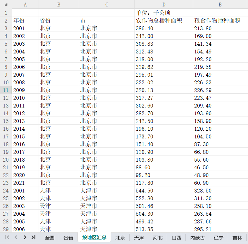
Task: Switch to the 辽宁 sheet tab
Action: (218, 238)
